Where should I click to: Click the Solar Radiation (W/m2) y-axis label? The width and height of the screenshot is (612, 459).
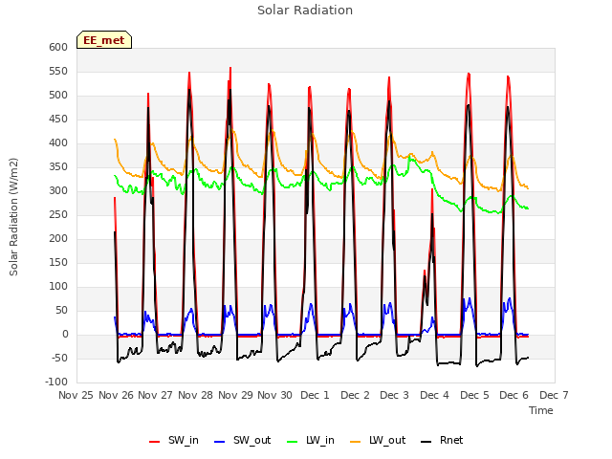pyautogui.click(x=13, y=217)
